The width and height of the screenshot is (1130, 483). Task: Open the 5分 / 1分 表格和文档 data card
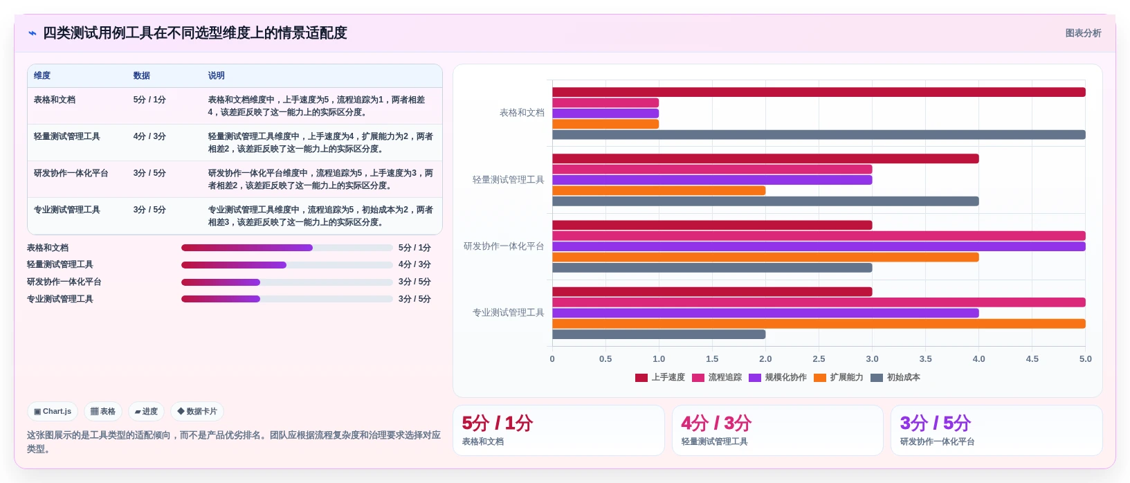558,430
